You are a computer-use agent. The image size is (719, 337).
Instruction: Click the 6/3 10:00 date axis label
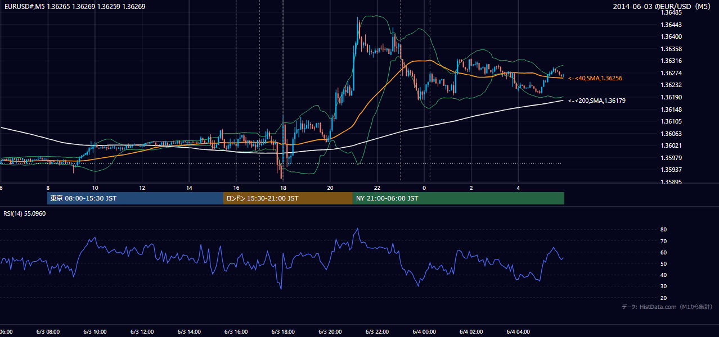[95, 332]
